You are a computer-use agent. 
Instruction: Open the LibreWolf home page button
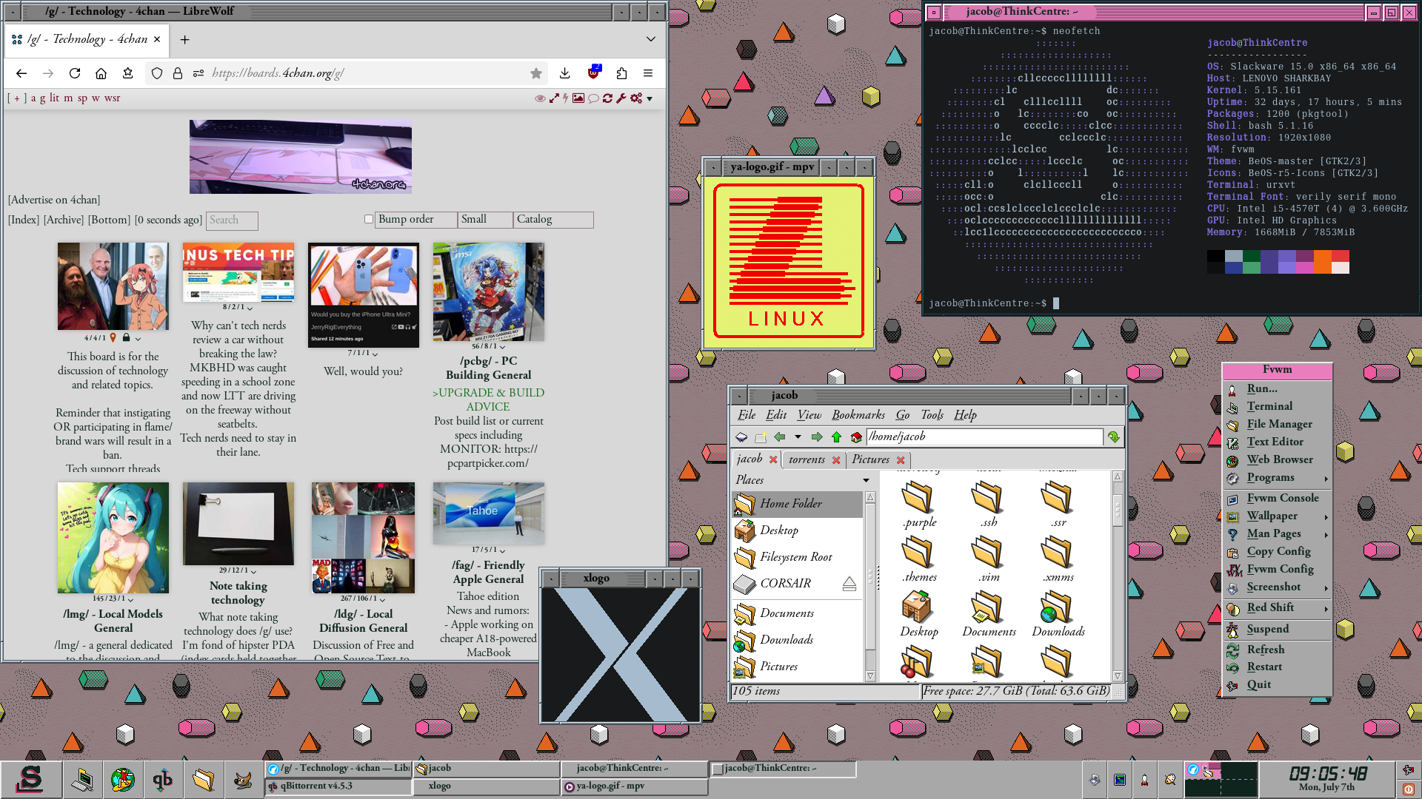coord(101,73)
